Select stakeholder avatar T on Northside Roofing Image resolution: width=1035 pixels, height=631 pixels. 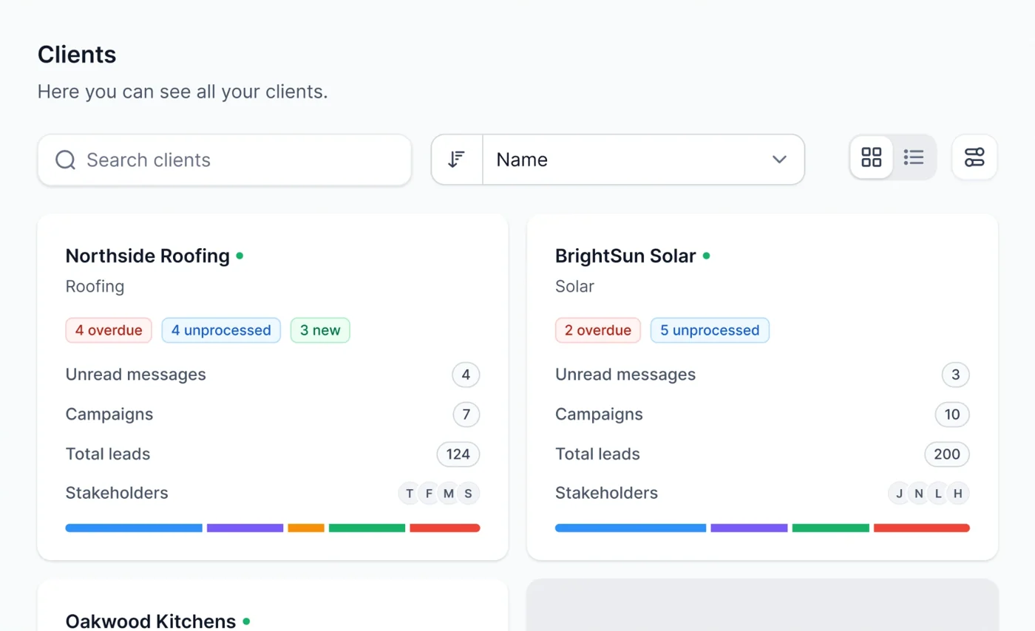[410, 494]
